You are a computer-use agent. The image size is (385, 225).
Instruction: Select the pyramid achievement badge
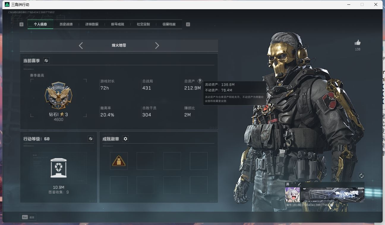pos(119,161)
